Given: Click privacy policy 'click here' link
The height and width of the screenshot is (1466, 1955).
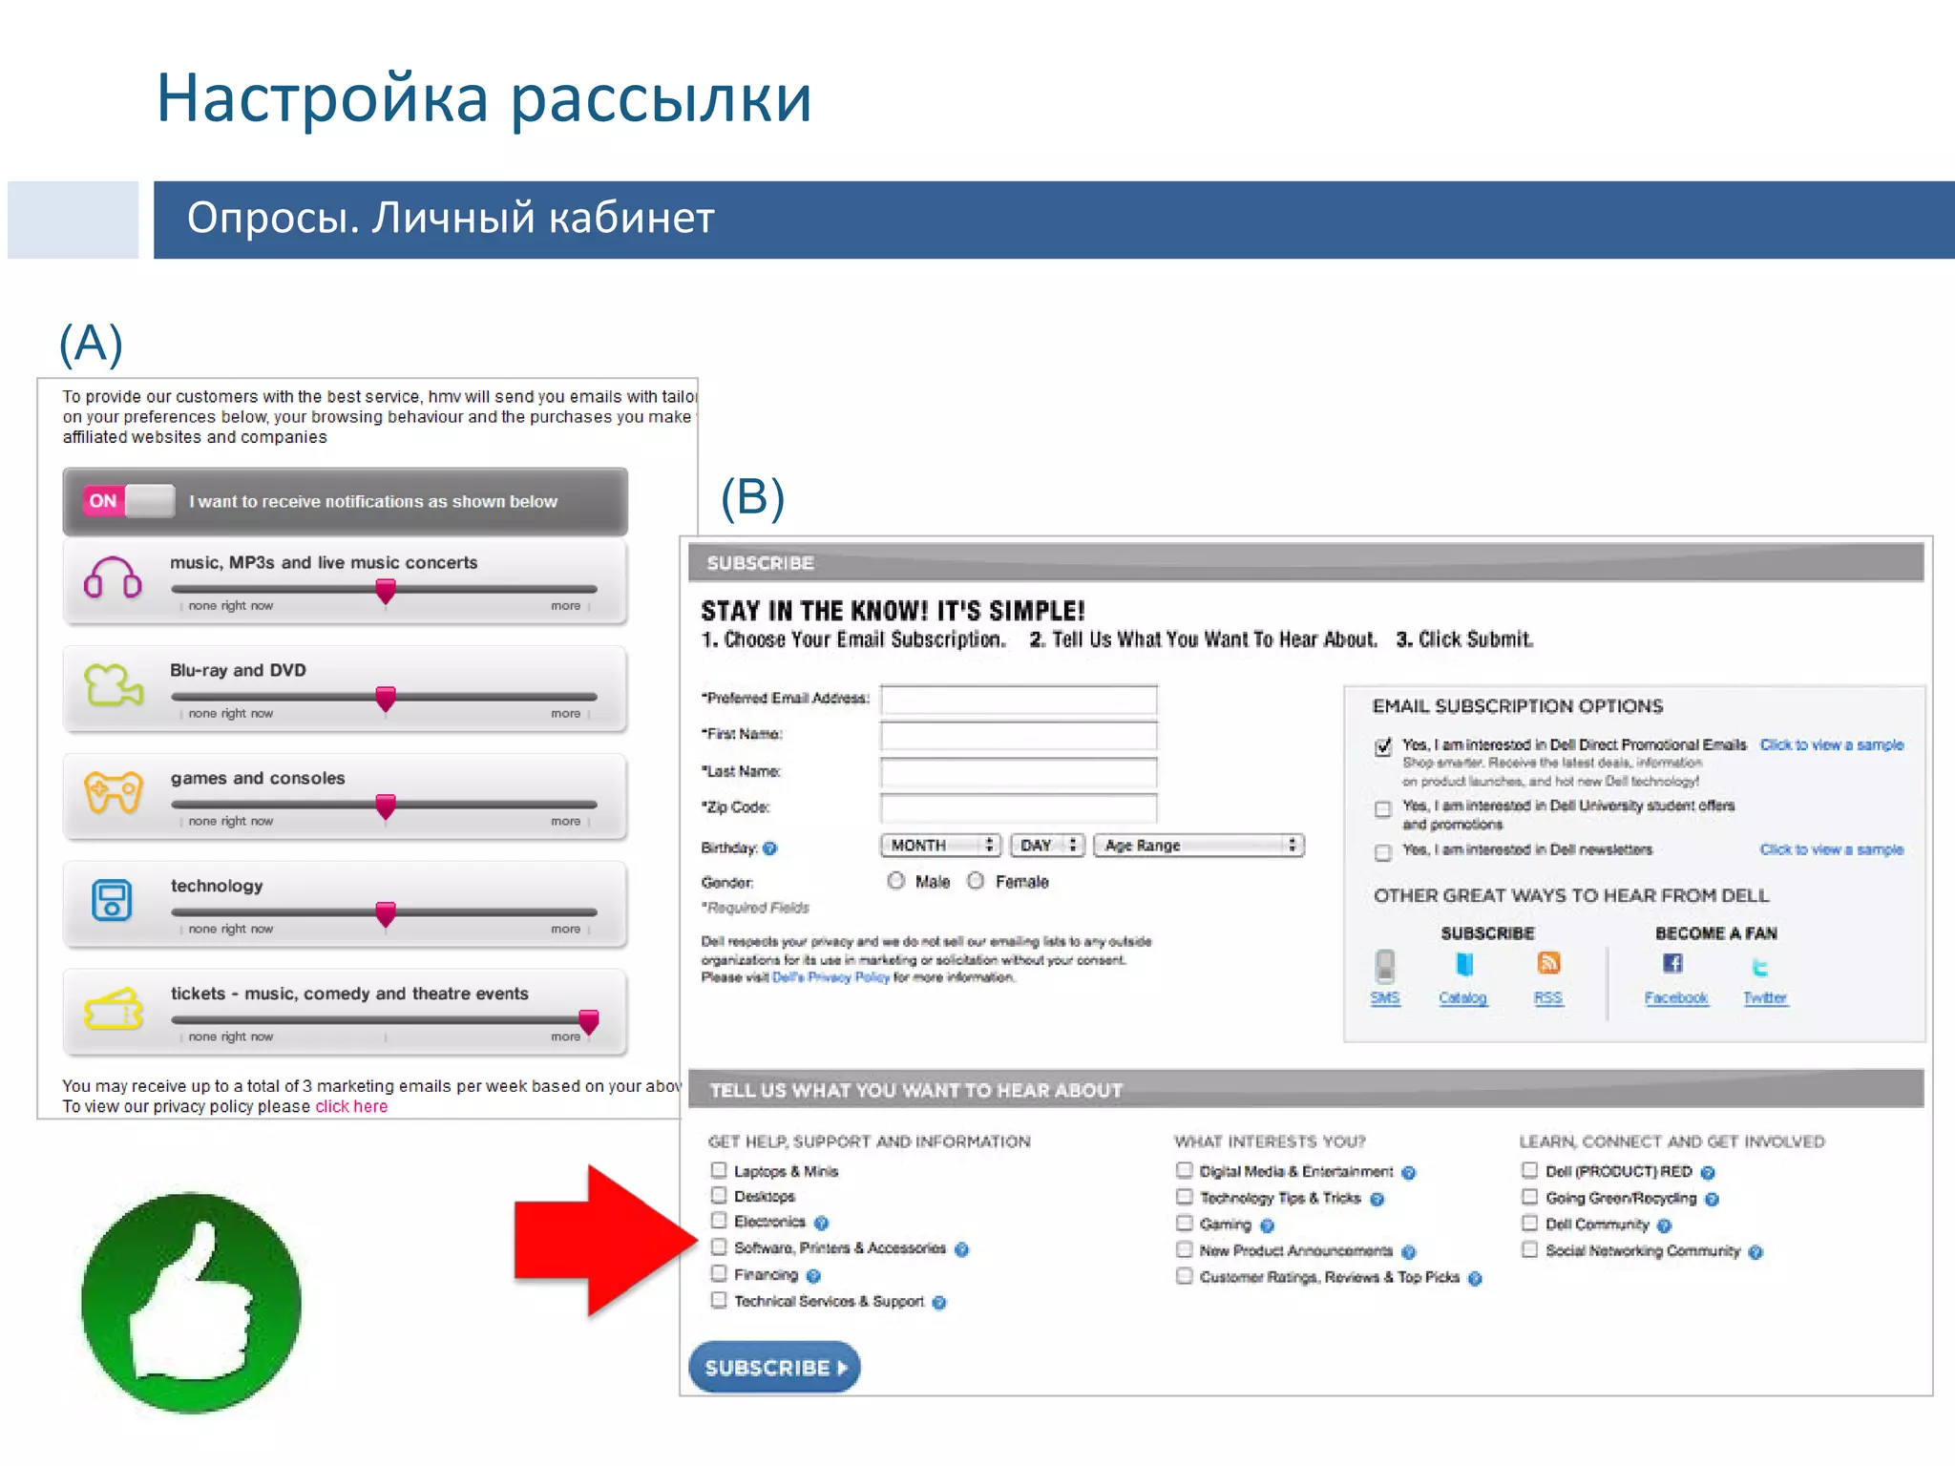Looking at the screenshot, I should [351, 1106].
